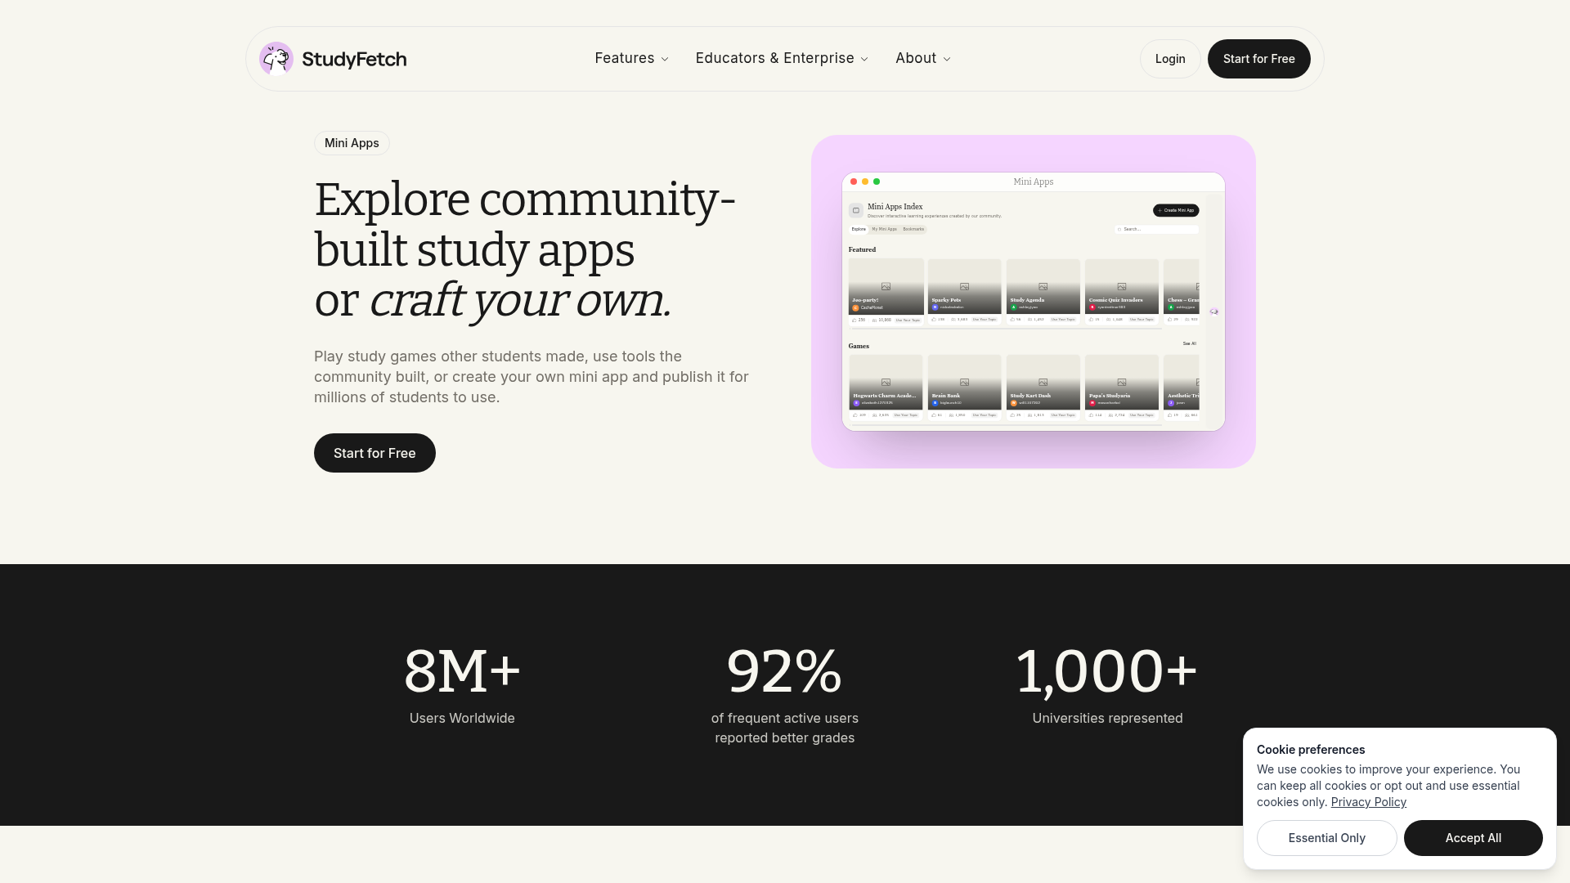Screen dimensions: 1570x883
Task: Switch to the My Mini Apps tab
Action: (884, 229)
